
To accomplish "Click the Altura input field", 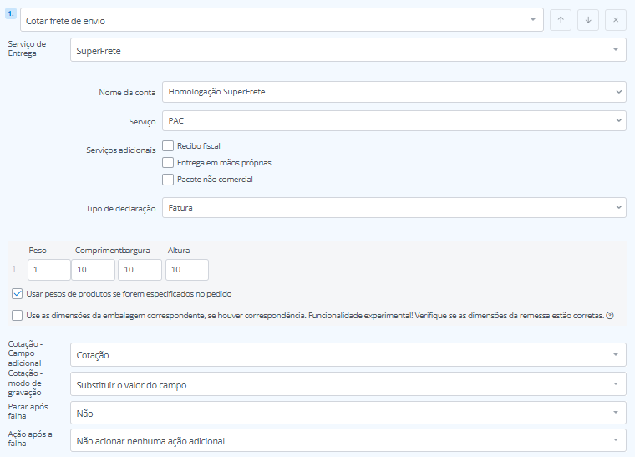I will click(186, 269).
